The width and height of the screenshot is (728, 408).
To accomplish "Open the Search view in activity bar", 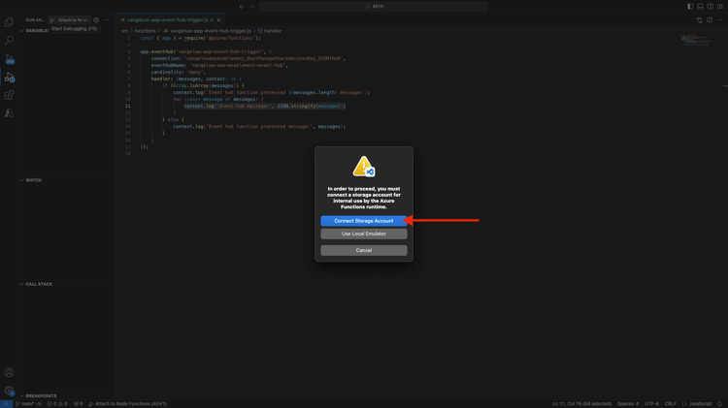I will coord(9,41).
